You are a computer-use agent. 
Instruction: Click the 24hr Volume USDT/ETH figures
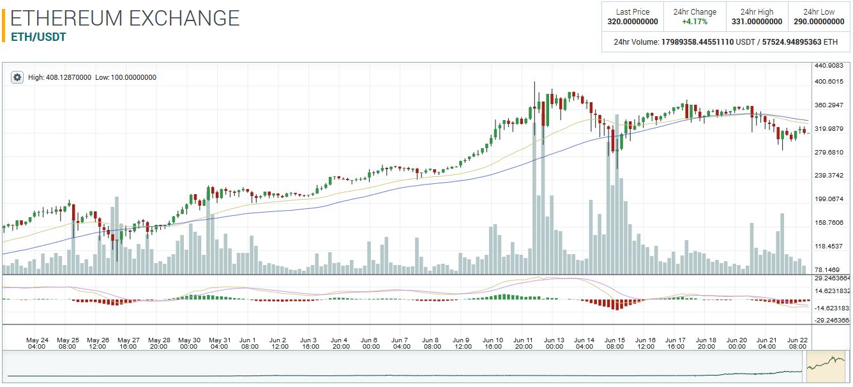click(x=750, y=42)
